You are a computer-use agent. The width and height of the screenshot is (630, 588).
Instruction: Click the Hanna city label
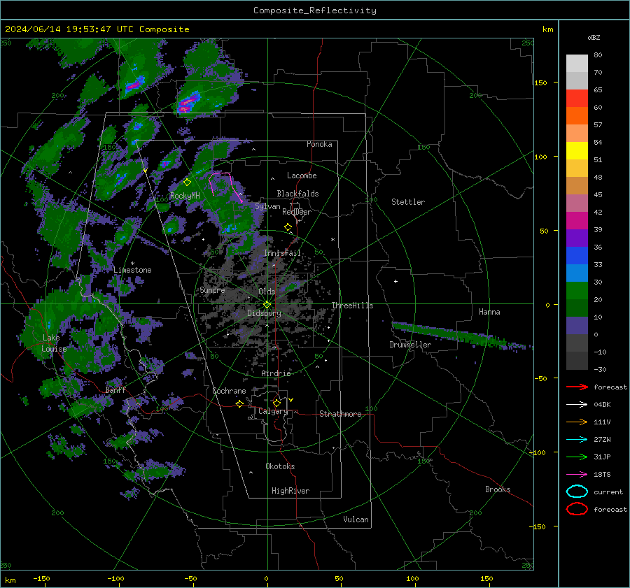click(x=489, y=312)
